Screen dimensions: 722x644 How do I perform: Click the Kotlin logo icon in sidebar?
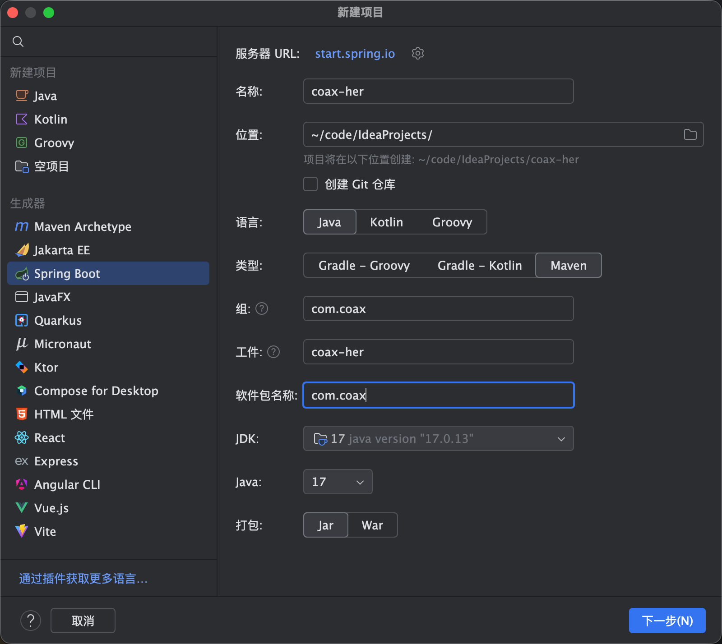pyautogui.click(x=22, y=119)
